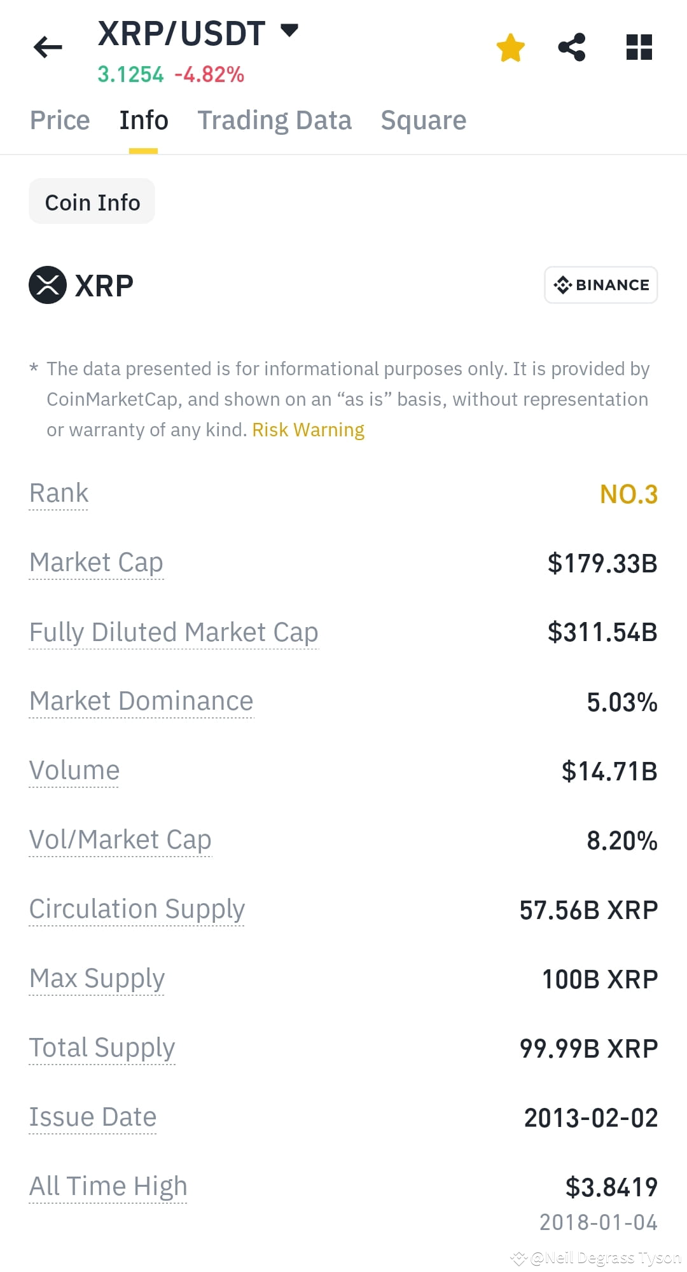Show the Rank label explanation
The image size is (687, 1272).
coord(59,494)
